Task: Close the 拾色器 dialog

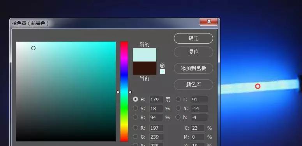Action: (x=209, y=21)
